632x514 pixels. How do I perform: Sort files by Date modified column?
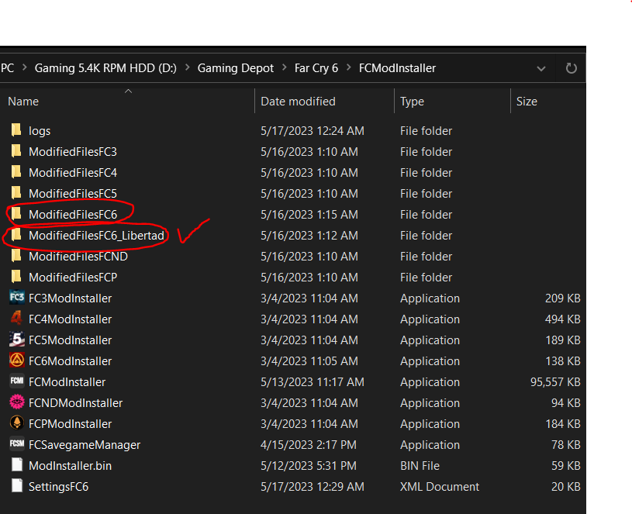tap(298, 102)
